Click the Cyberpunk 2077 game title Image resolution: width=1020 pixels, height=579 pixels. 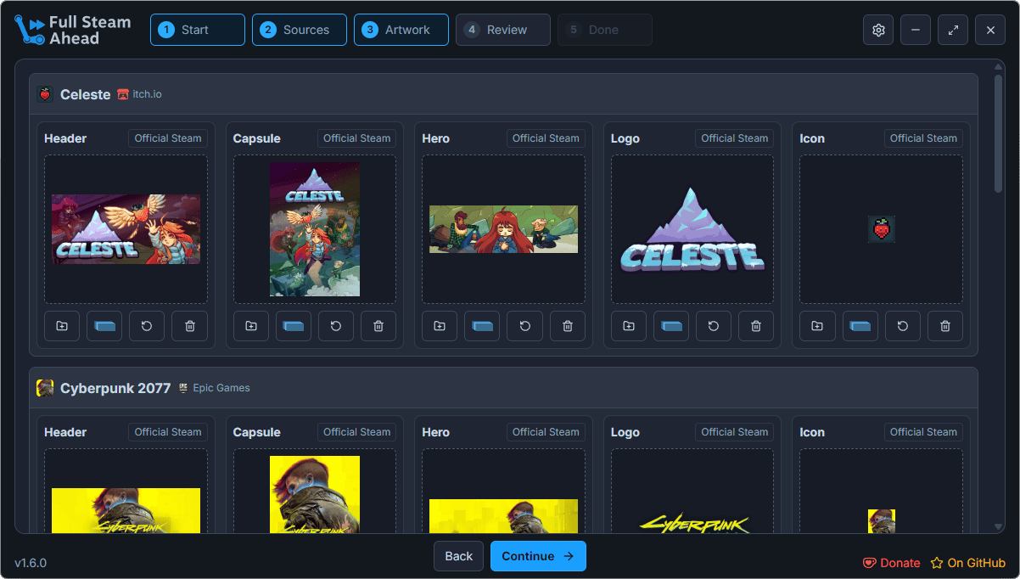pyautogui.click(x=115, y=388)
